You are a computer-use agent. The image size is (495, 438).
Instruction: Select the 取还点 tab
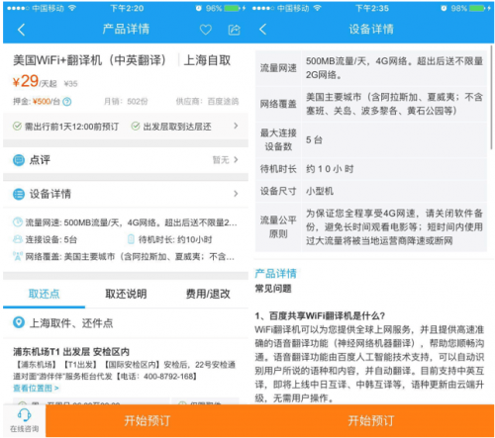pyautogui.click(x=44, y=294)
